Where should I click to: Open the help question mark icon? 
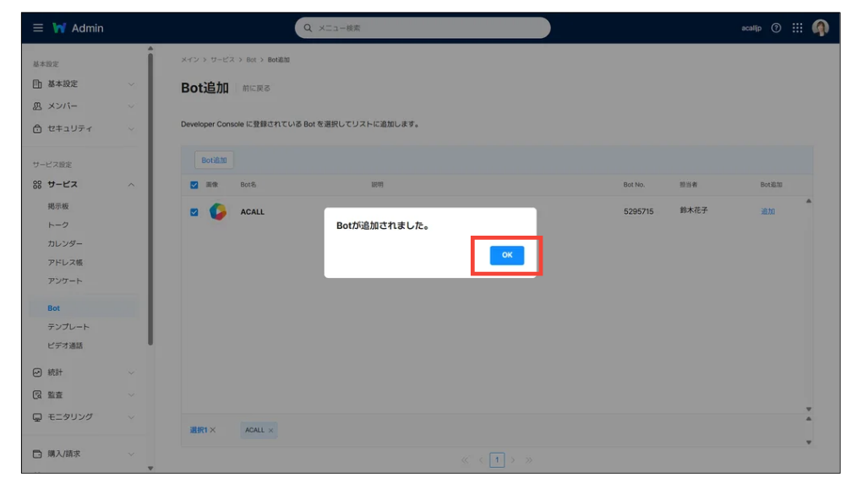click(x=776, y=28)
